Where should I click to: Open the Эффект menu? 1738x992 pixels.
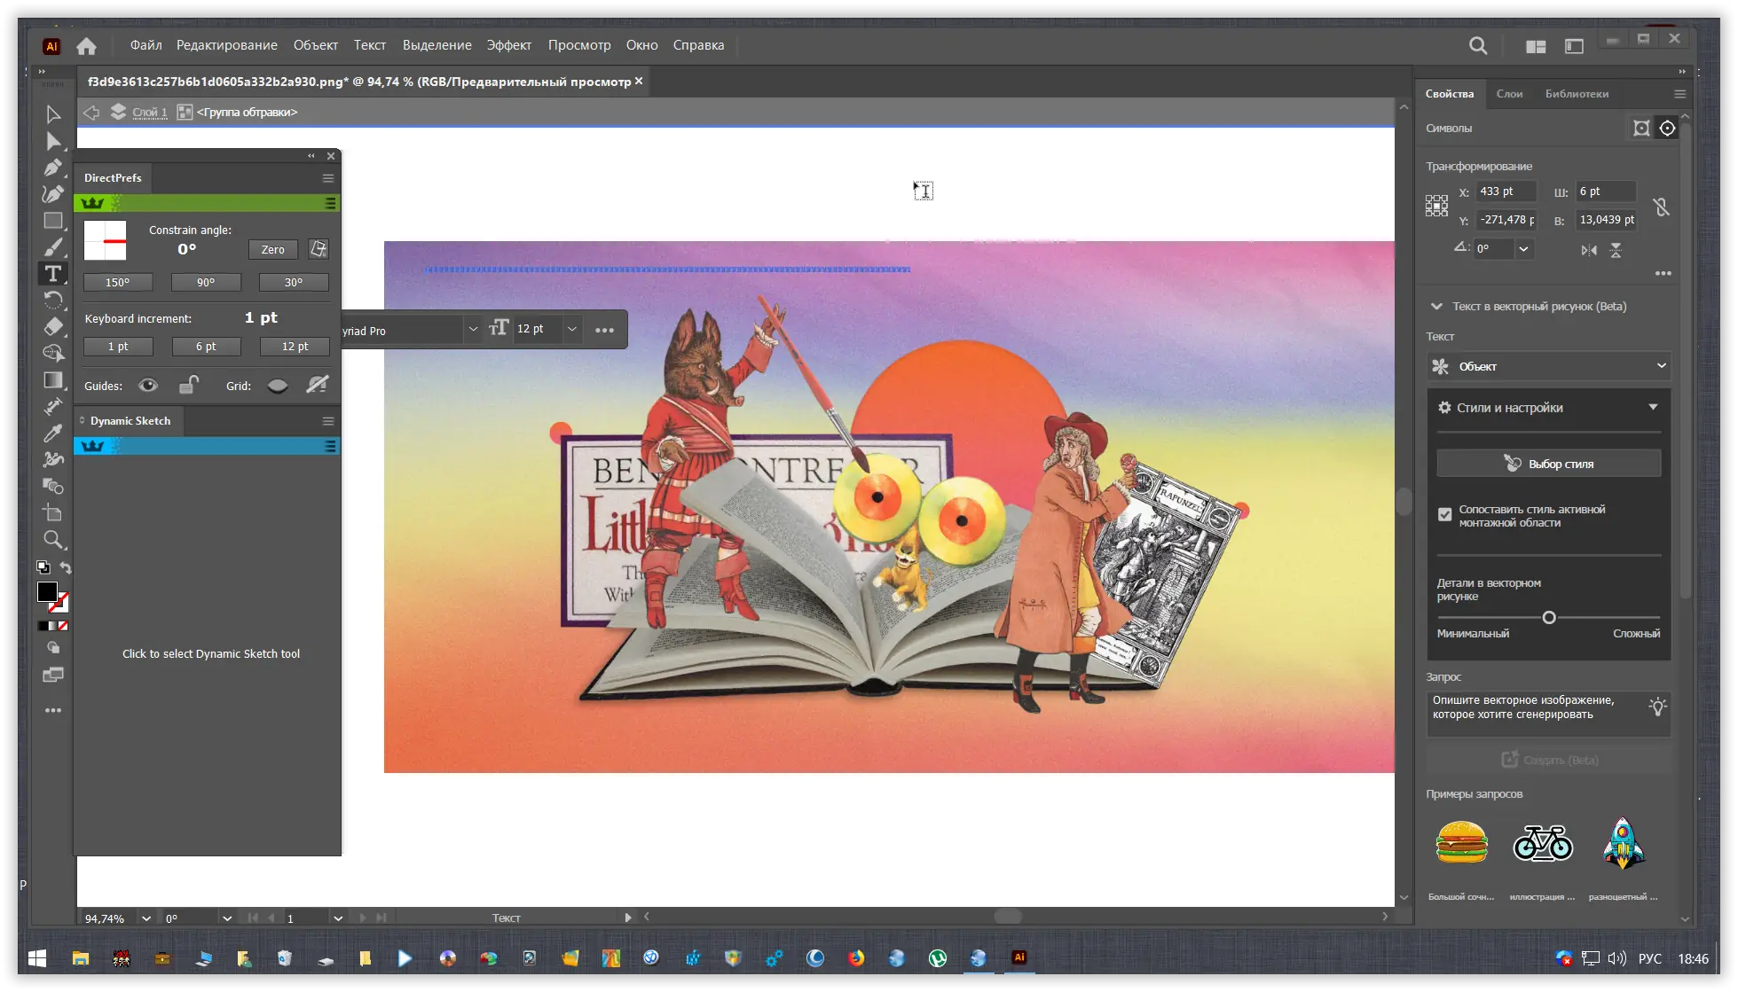pyautogui.click(x=508, y=45)
